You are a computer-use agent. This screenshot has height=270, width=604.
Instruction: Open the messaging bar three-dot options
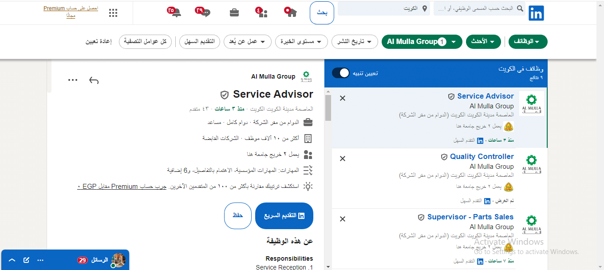tap(40, 260)
